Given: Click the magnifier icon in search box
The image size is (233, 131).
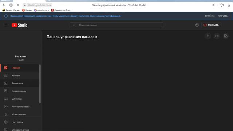Looking at the screenshot, I should coord(74,25).
